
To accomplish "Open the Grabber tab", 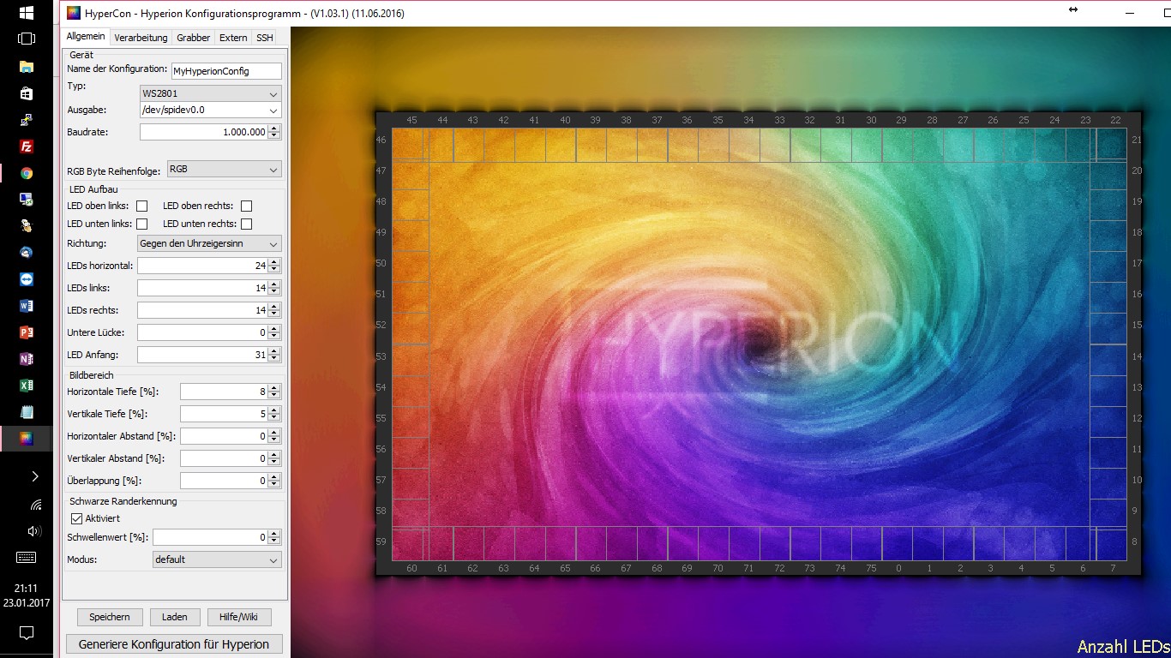I will [193, 38].
